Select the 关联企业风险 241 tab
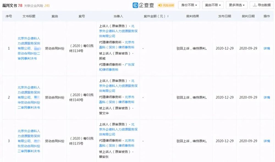 (x=37, y=6)
